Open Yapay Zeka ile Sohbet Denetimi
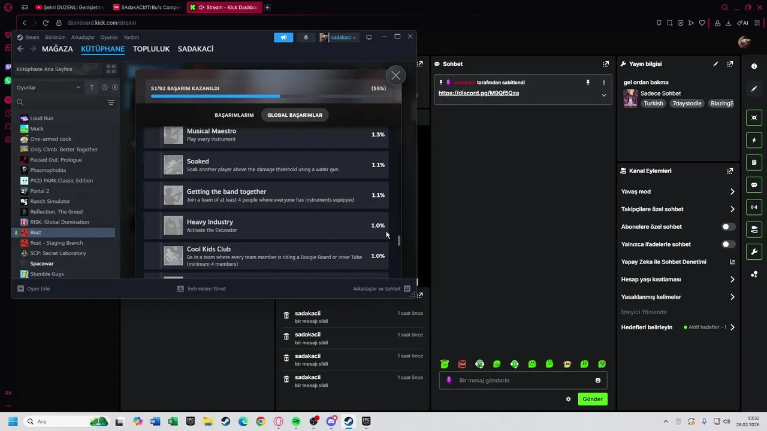The height and width of the screenshot is (431, 767). coord(678,262)
